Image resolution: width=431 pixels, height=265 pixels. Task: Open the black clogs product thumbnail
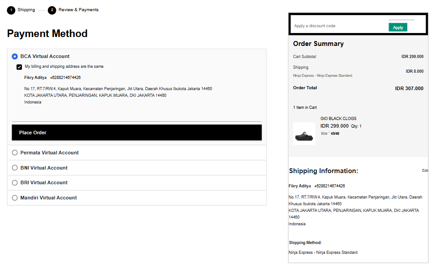tap(304, 133)
